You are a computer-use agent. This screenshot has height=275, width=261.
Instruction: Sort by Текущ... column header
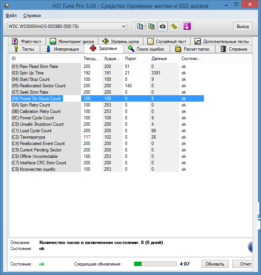point(91,59)
